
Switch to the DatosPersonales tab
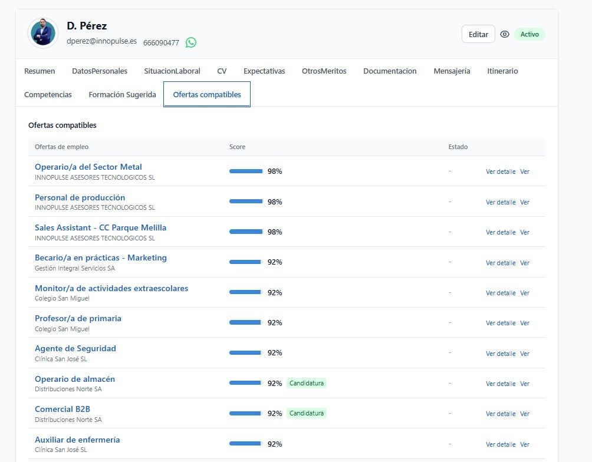(x=100, y=71)
